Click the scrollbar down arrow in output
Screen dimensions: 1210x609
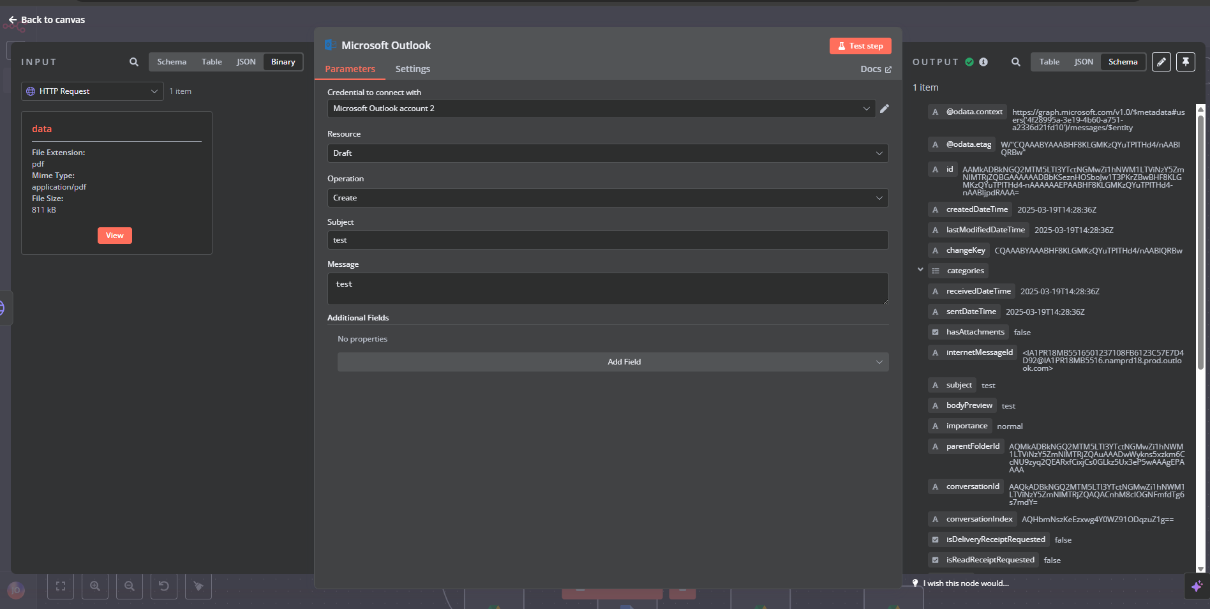click(1200, 569)
